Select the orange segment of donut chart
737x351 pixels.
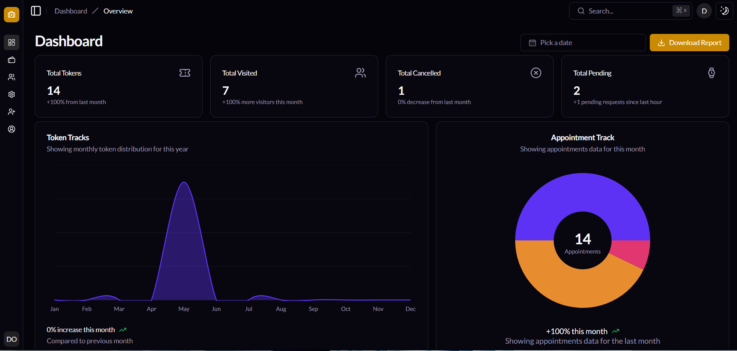click(x=571, y=285)
